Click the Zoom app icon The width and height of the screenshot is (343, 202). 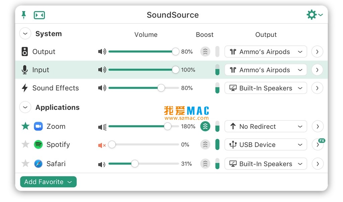tap(38, 127)
